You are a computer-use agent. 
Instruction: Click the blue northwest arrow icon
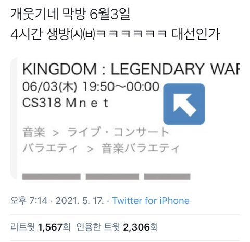tap(184, 104)
